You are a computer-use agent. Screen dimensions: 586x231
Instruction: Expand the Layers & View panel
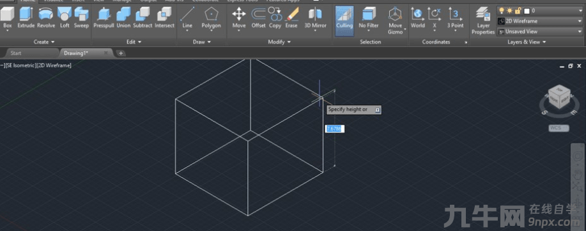pyautogui.click(x=527, y=42)
